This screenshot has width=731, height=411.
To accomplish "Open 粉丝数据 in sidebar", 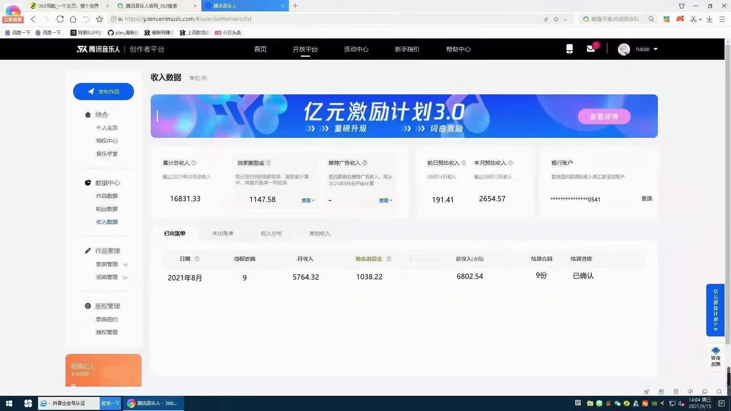I will pos(107,209).
